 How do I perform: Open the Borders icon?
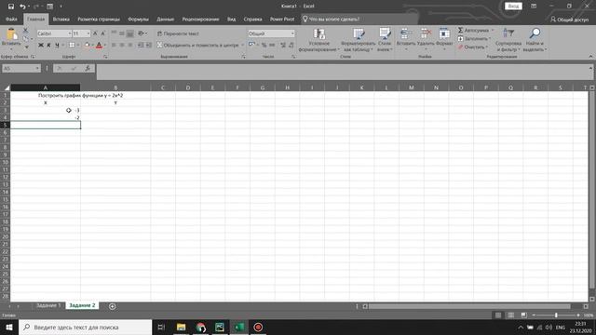(72, 46)
